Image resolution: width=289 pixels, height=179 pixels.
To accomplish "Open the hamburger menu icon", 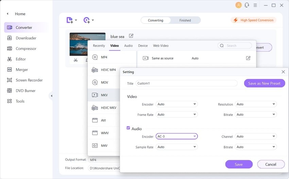I will tap(255, 5).
